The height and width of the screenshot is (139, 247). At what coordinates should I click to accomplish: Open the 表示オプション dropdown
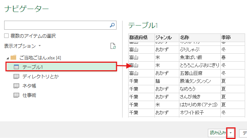click(x=22, y=46)
